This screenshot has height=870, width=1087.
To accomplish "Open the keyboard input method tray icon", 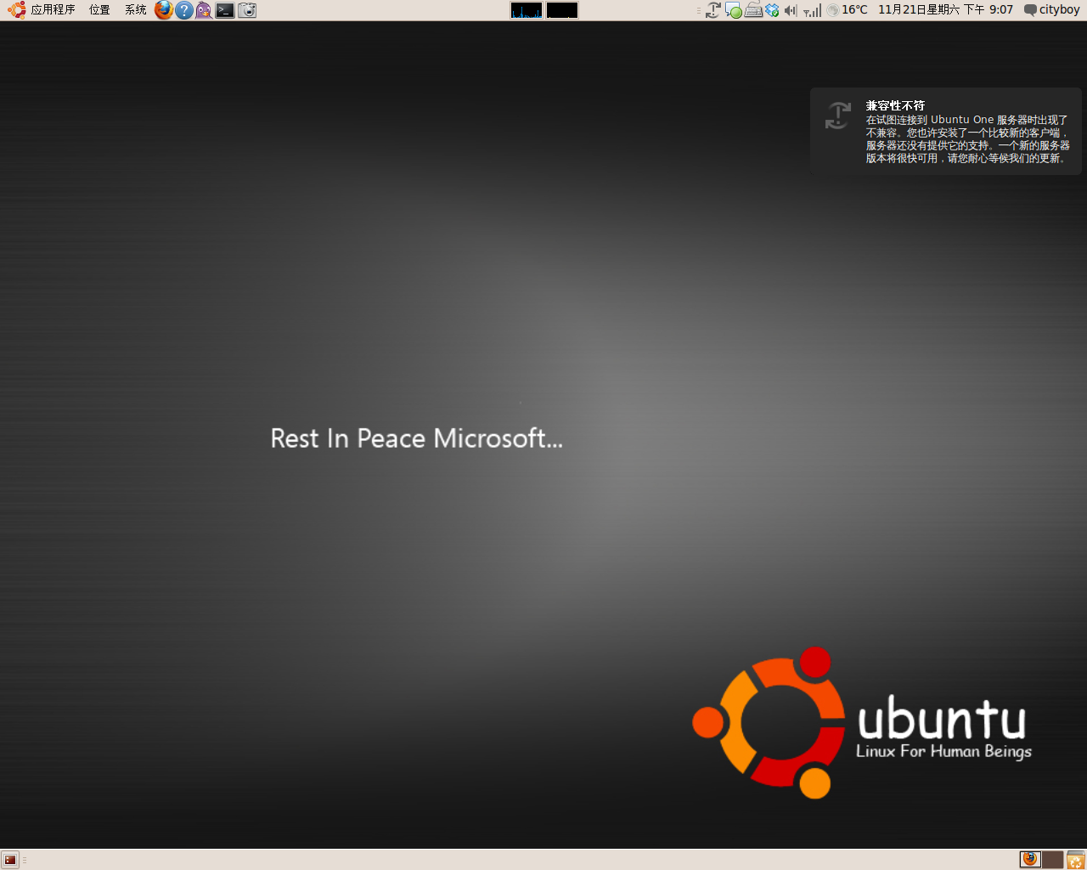I will coord(753,10).
